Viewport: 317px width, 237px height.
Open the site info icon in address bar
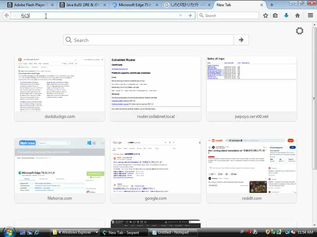click(15, 15)
